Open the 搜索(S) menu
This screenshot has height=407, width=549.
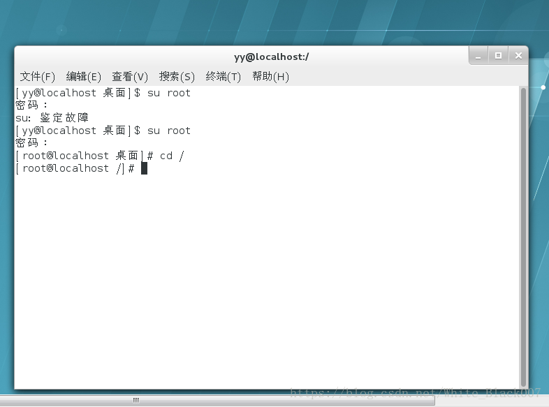click(177, 76)
